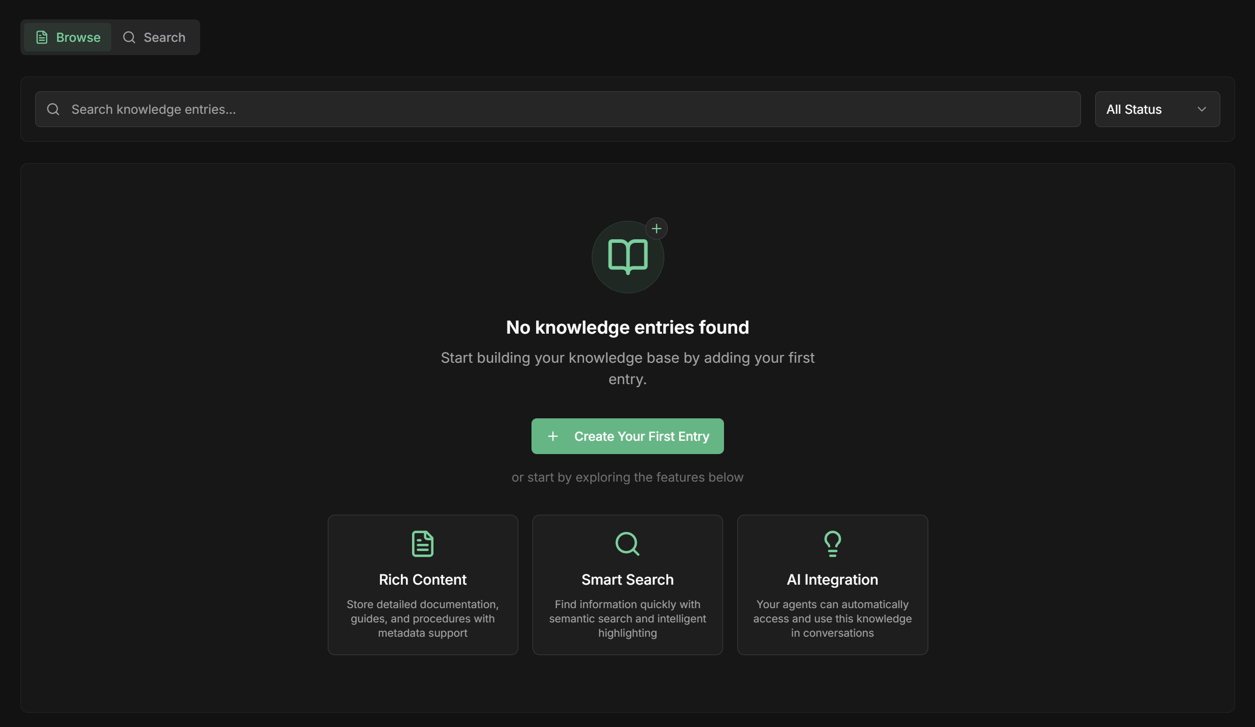The height and width of the screenshot is (727, 1255).
Task: Click the open book icon
Action: coord(627,257)
